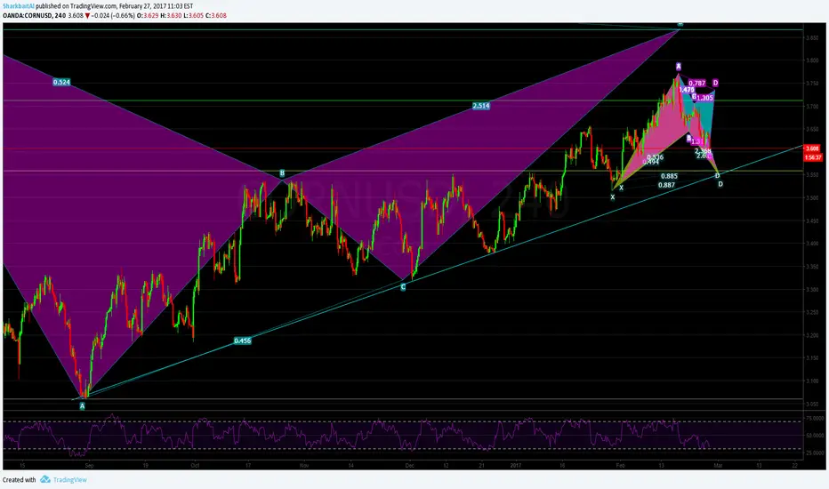Click the Dec date label on time axis

[x=409, y=466]
